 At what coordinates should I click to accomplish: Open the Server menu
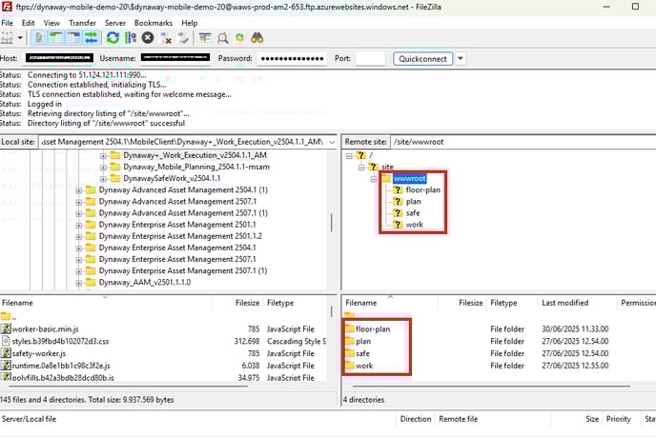115,23
